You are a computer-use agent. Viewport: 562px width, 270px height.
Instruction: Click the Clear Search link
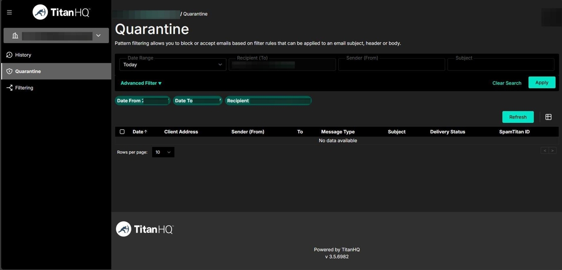coord(506,83)
